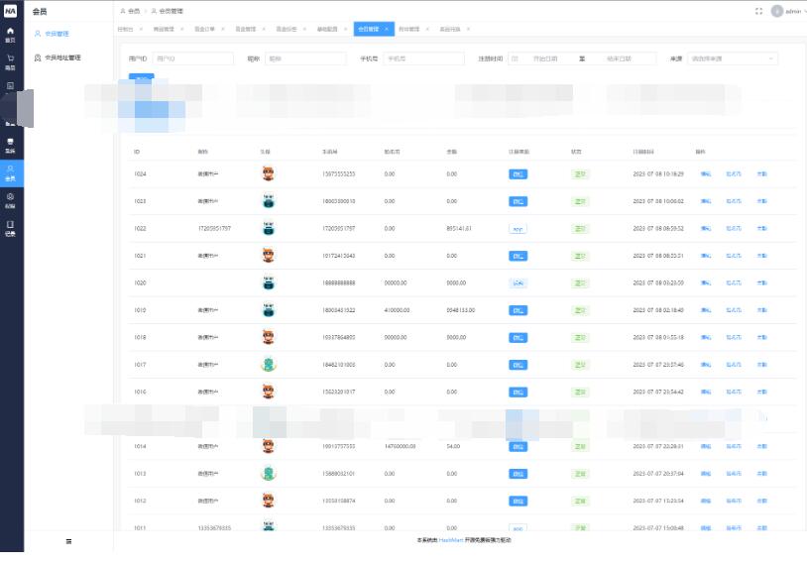The image size is (807, 565).
Task: Open the HashMart link in the footer
Action: [x=452, y=540]
